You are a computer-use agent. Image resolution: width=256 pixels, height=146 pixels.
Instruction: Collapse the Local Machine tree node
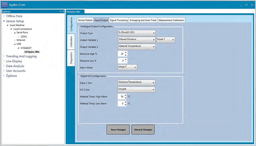(7, 25)
